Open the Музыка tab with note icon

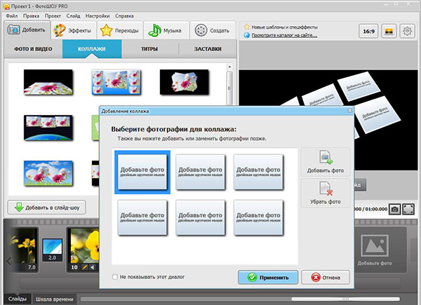tap(166, 30)
